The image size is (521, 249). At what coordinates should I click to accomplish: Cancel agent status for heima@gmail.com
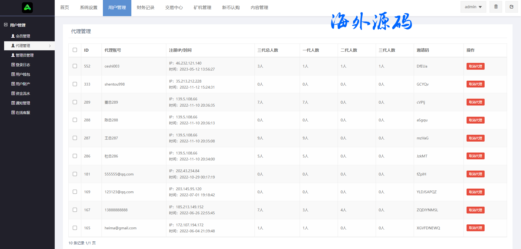click(475, 228)
